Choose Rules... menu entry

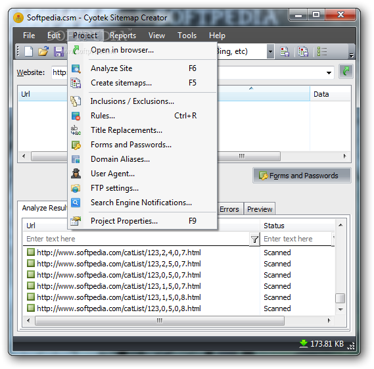(143, 116)
